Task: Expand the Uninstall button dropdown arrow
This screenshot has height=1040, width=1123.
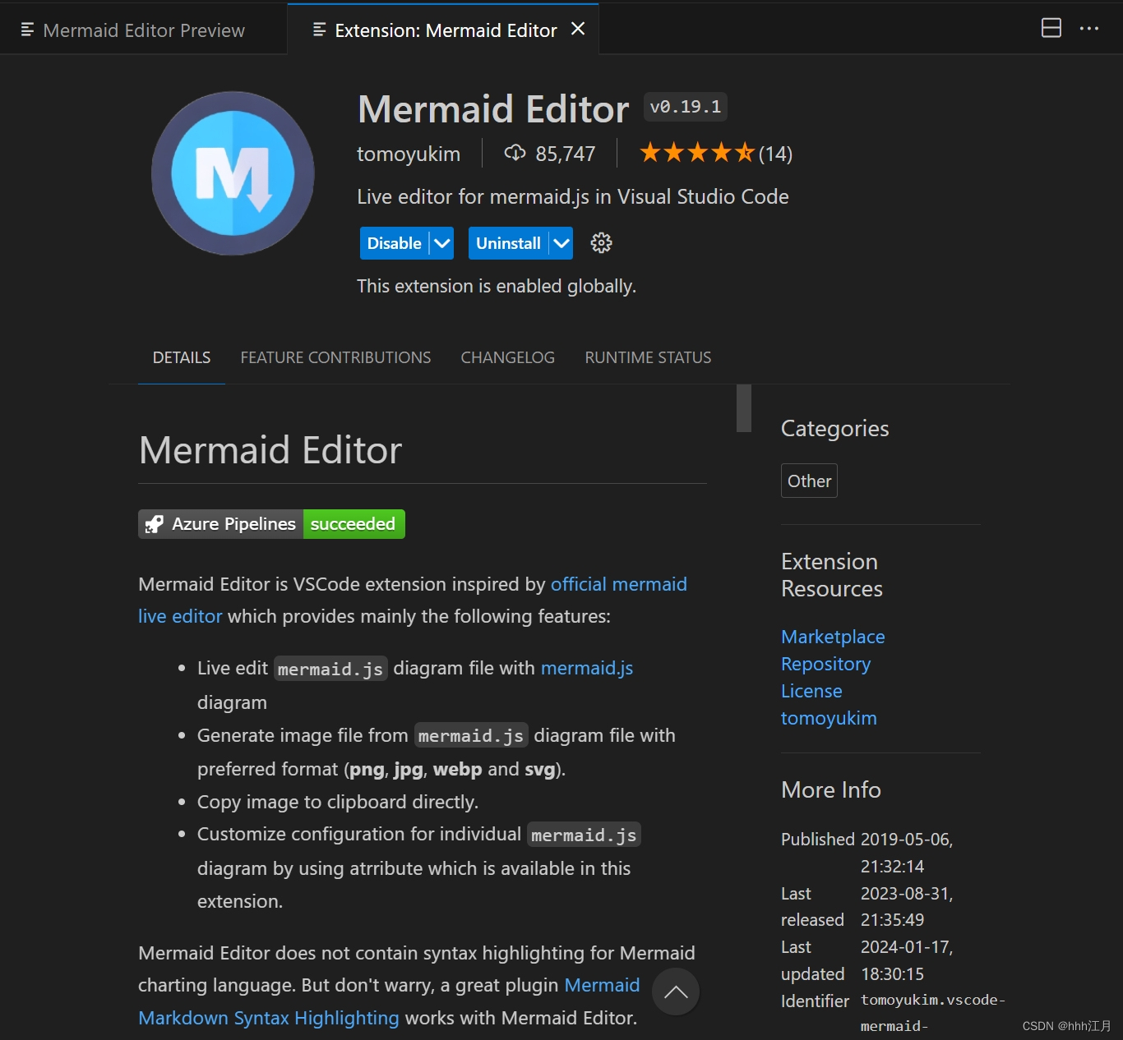Action: [x=560, y=242]
